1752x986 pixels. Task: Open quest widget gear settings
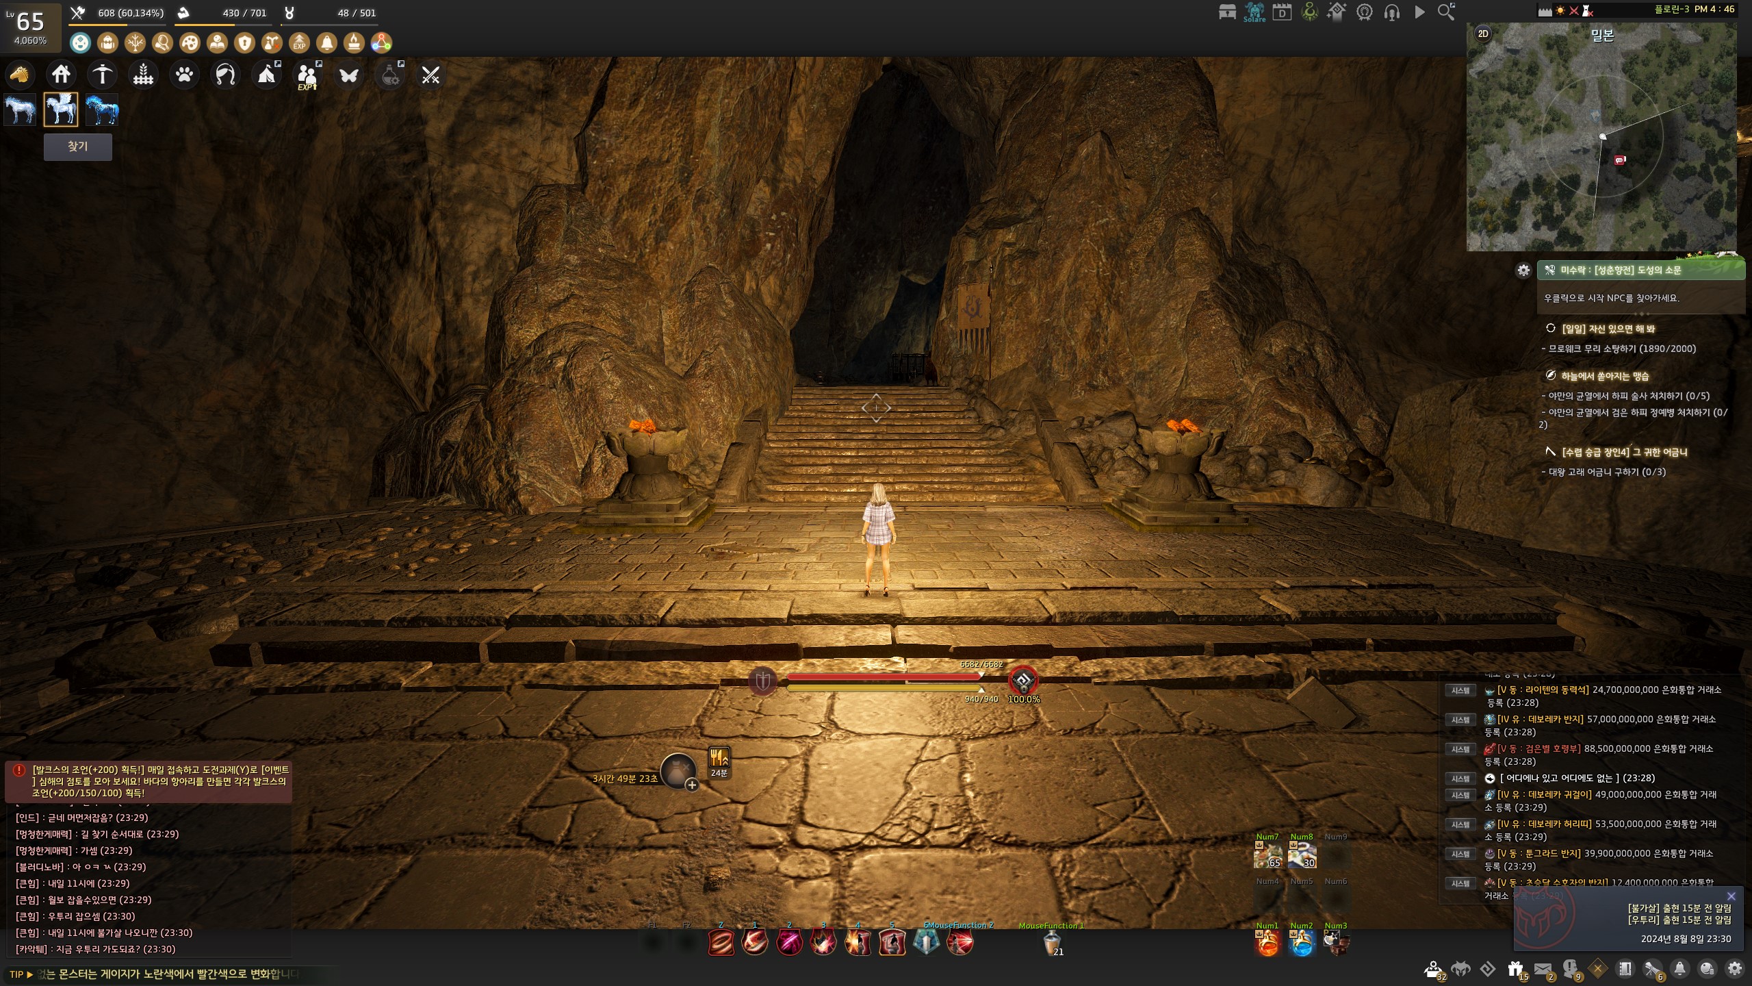coord(1523,270)
